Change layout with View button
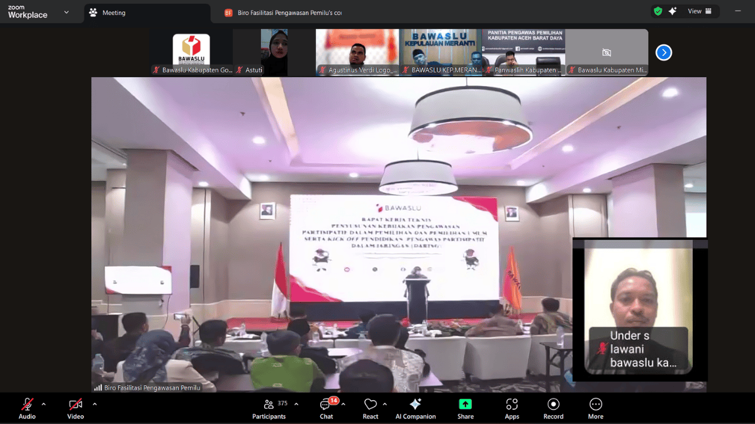The width and height of the screenshot is (755, 424). click(698, 11)
